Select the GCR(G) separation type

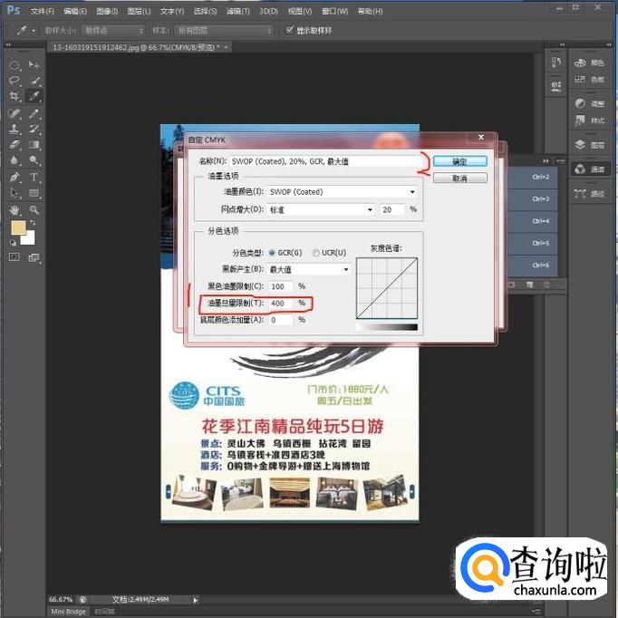point(272,253)
